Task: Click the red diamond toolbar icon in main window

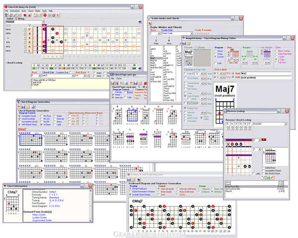Action: [x=25, y=15]
